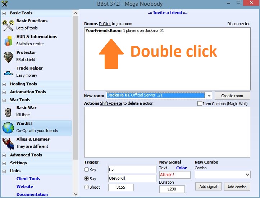Open Basic Functions tools icon

click(8, 24)
